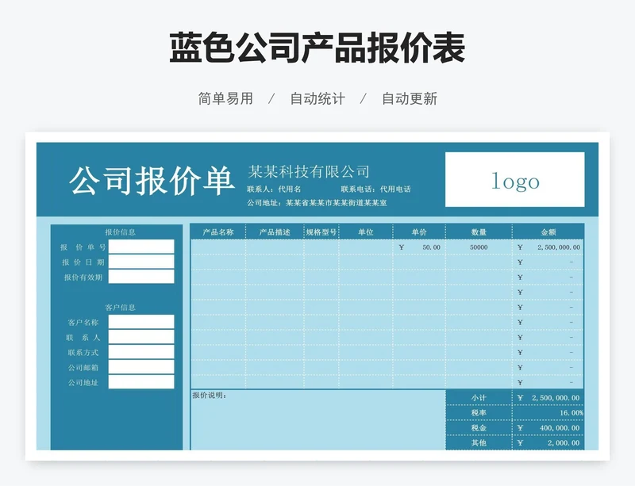This screenshot has height=486, width=635.
Task: Click the 产品描述 column header
Action: pos(275,232)
